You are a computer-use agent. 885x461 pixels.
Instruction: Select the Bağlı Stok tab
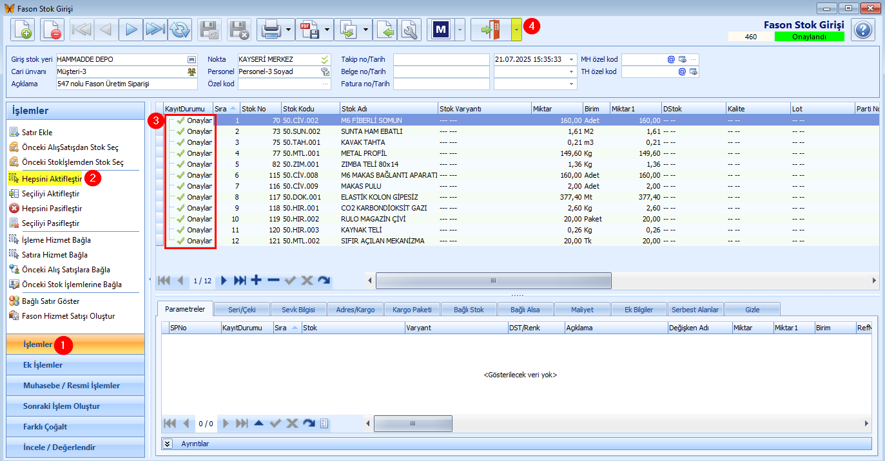point(469,310)
